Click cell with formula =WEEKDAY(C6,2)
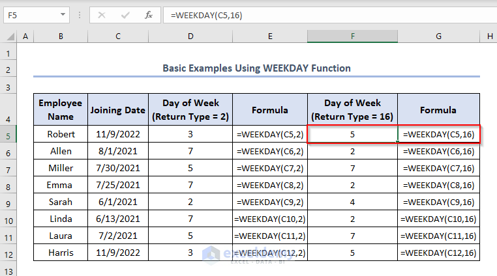Screen dimensions: 497x276 coord(270,151)
